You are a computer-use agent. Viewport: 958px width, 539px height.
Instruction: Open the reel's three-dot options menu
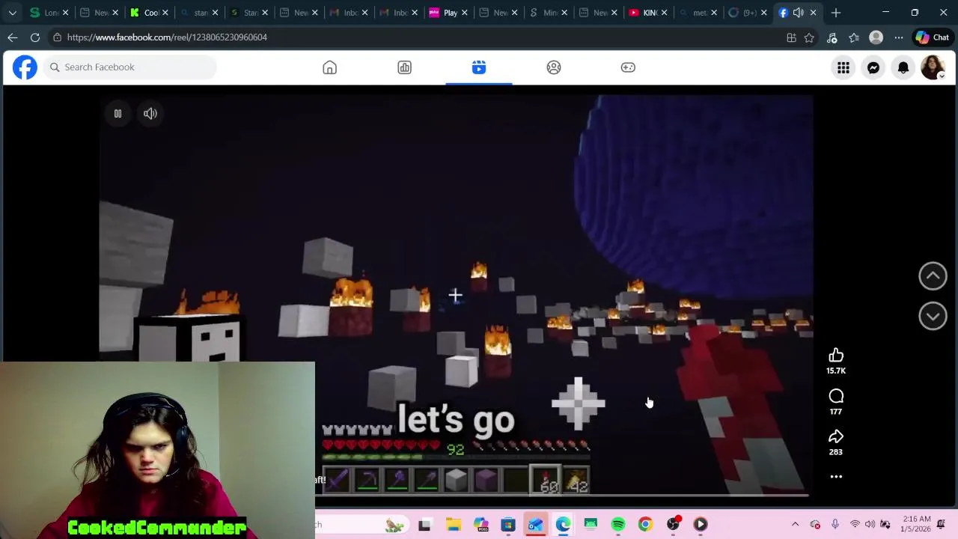click(836, 477)
